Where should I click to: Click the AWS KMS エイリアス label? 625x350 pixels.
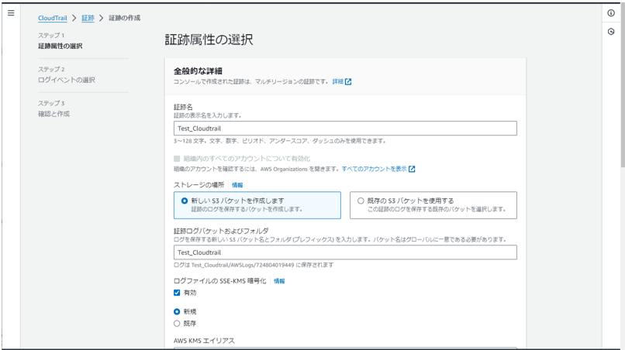(x=204, y=341)
